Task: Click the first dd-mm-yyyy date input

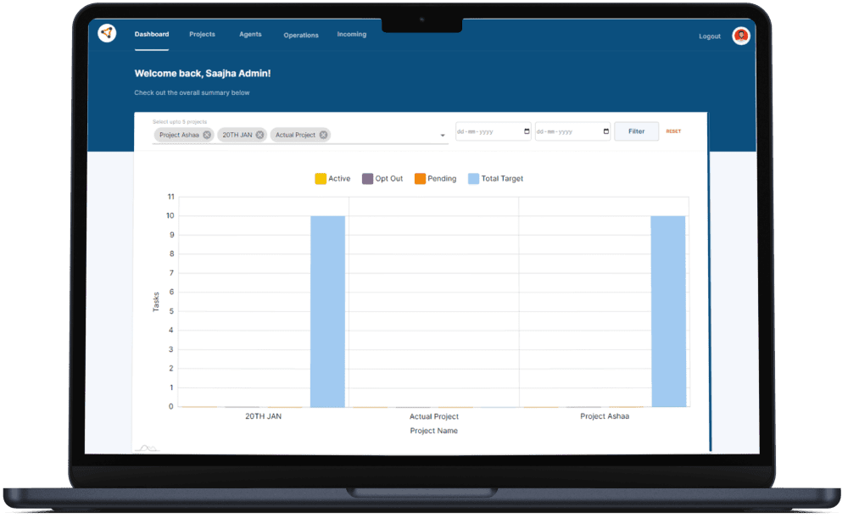Action: (488, 131)
